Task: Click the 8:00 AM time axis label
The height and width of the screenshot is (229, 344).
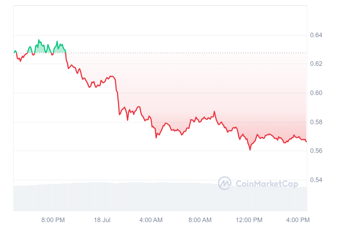Action: (200, 220)
